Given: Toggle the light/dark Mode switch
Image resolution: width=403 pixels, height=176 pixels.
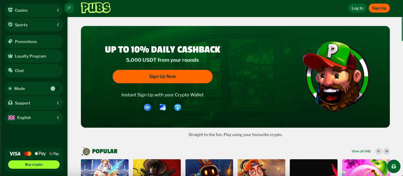Looking at the screenshot, I should [55, 89].
